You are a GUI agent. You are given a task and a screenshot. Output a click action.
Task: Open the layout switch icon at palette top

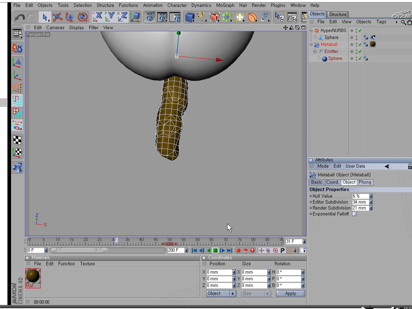tap(17, 34)
